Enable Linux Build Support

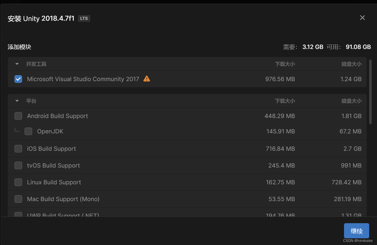coord(18,182)
